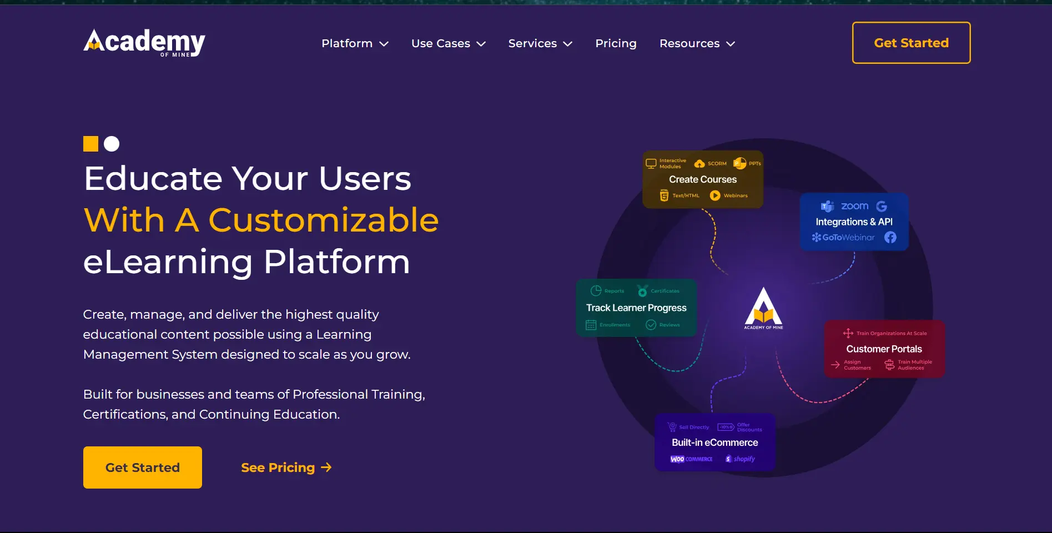Click the yellow Get Started button
Viewport: 1052px width, 533px height.
pyautogui.click(x=142, y=467)
